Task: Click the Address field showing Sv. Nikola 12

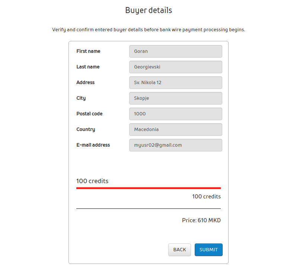Action: (175, 83)
